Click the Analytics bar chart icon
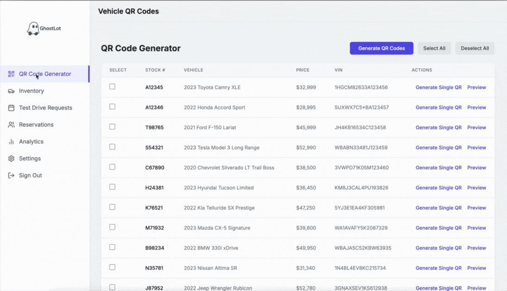Viewport: 507px width, 291px height. coord(11,141)
